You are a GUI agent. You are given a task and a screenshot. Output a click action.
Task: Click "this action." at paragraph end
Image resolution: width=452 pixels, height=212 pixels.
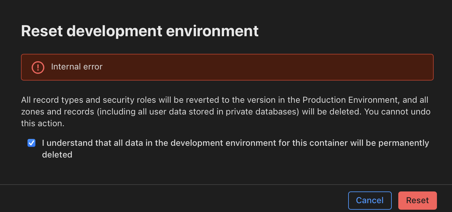point(43,123)
